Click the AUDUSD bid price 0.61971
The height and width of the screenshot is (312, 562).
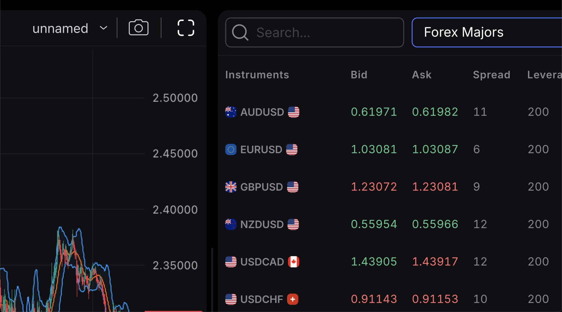click(374, 112)
